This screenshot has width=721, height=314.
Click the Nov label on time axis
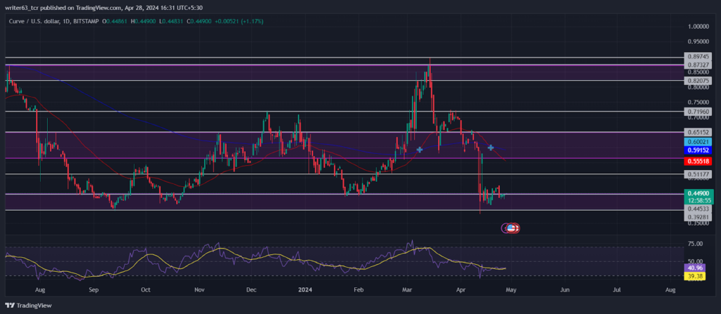pyautogui.click(x=199, y=290)
